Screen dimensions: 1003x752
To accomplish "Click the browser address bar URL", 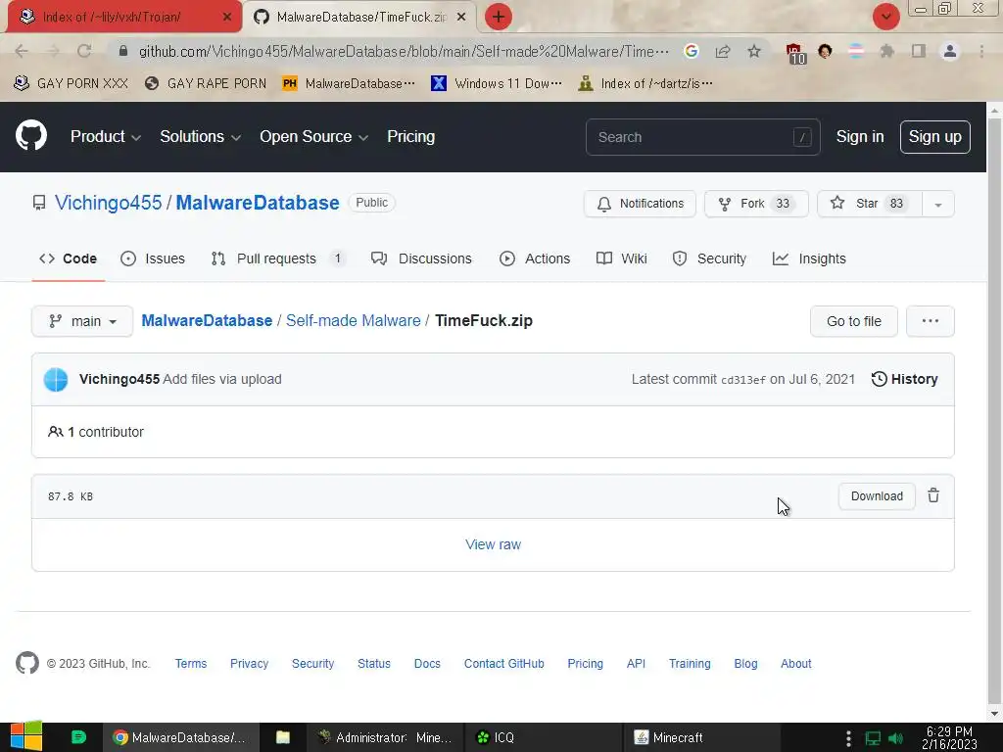I will pyautogui.click(x=404, y=51).
